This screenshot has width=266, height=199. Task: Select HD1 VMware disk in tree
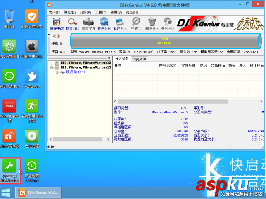(x=85, y=67)
